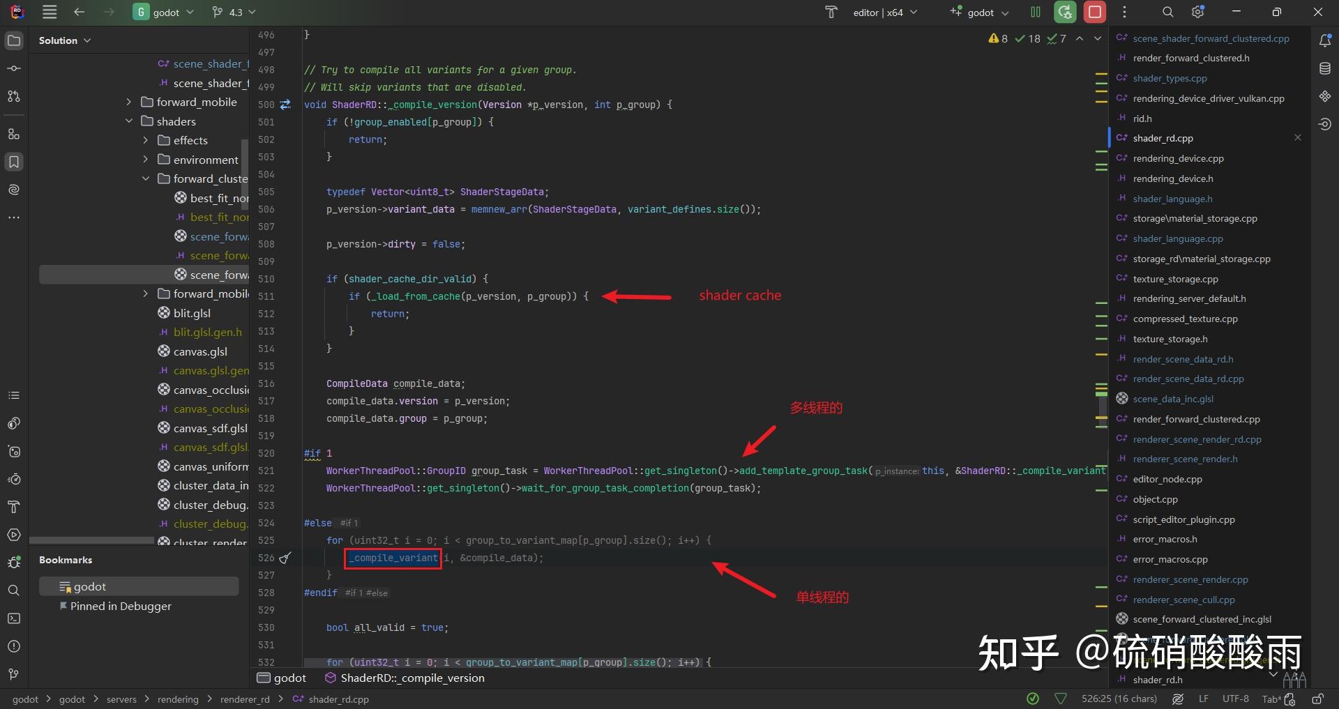Open the Commit tool window
Image resolution: width=1339 pixels, height=709 pixels.
point(14,68)
